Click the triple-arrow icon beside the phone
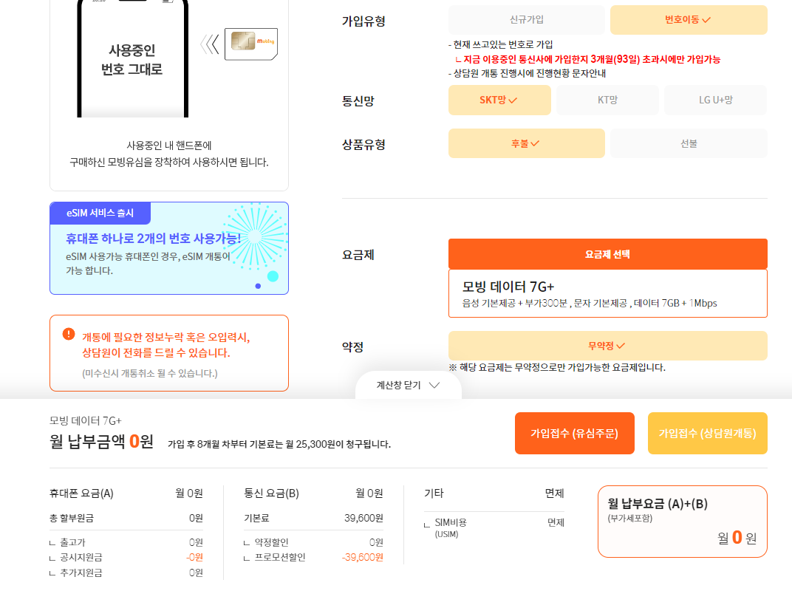792x591 pixels. click(x=210, y=44)
